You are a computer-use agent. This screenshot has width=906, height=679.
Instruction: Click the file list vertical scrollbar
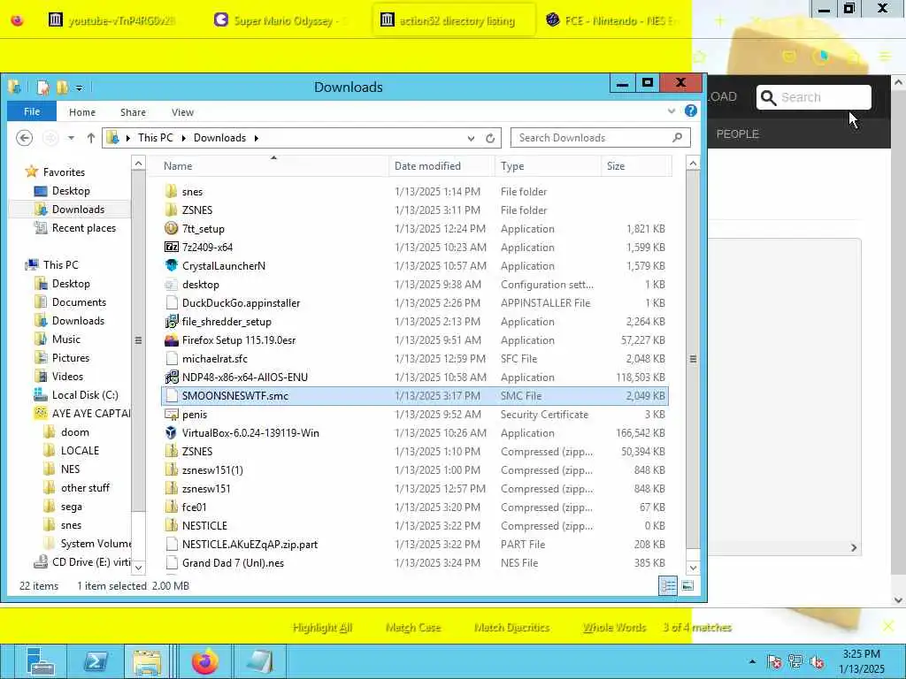pyautogui.click(x=693, y=359)
